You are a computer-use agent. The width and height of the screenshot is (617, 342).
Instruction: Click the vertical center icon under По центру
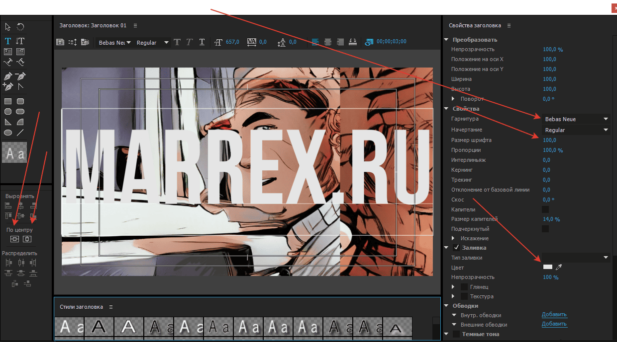(14, 239)
